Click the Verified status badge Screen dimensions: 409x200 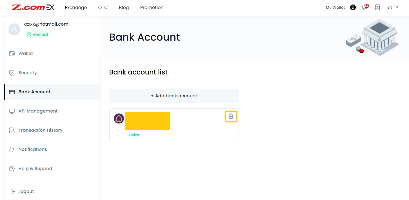click(x=37, y=34)
